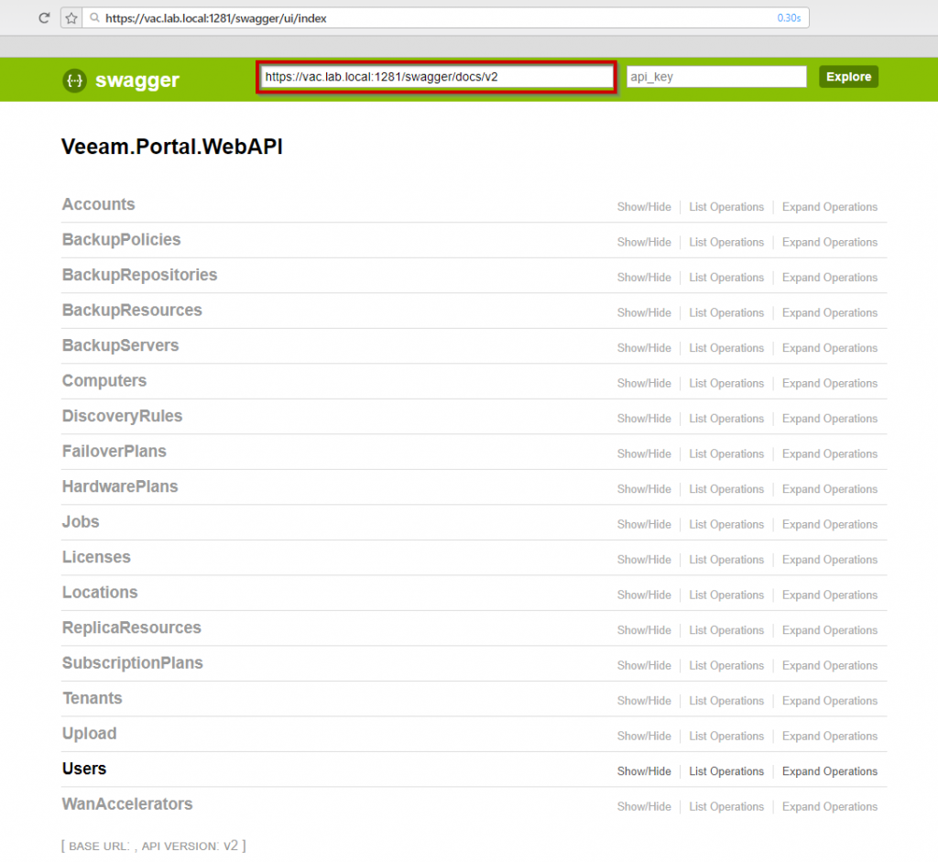Open the SubscriptionPlans section heading
Screen dimensions: 938x863
(x=132, y=663)
